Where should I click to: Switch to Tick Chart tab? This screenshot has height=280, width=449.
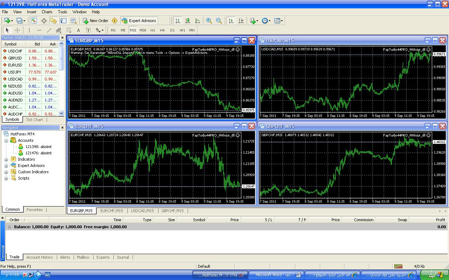(34, 120)
